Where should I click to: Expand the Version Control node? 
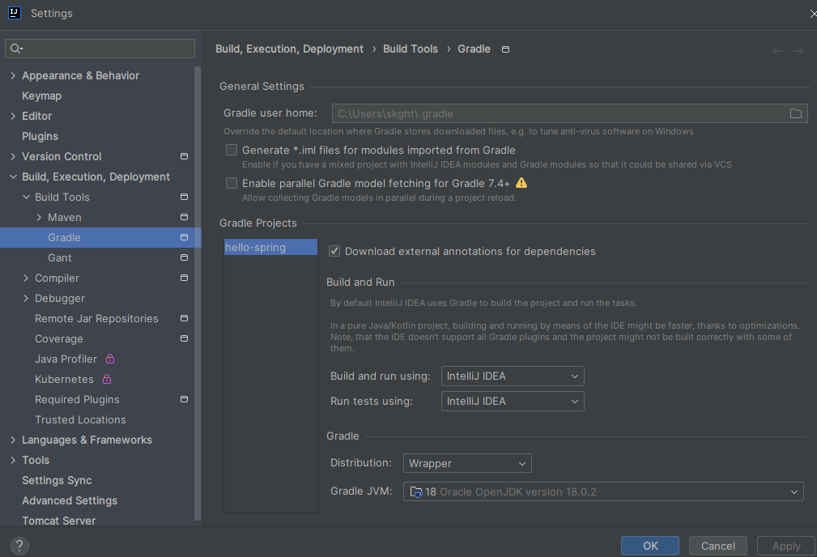click(13, 156)
